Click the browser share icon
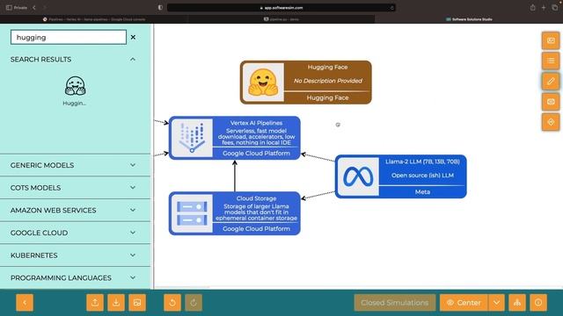Screen dimensions: 563x316 (x=533, y=8)
